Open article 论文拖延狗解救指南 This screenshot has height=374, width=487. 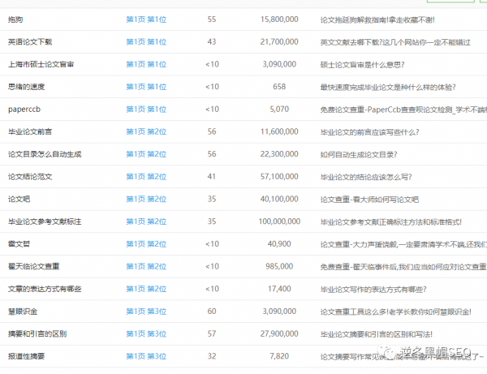388,19
